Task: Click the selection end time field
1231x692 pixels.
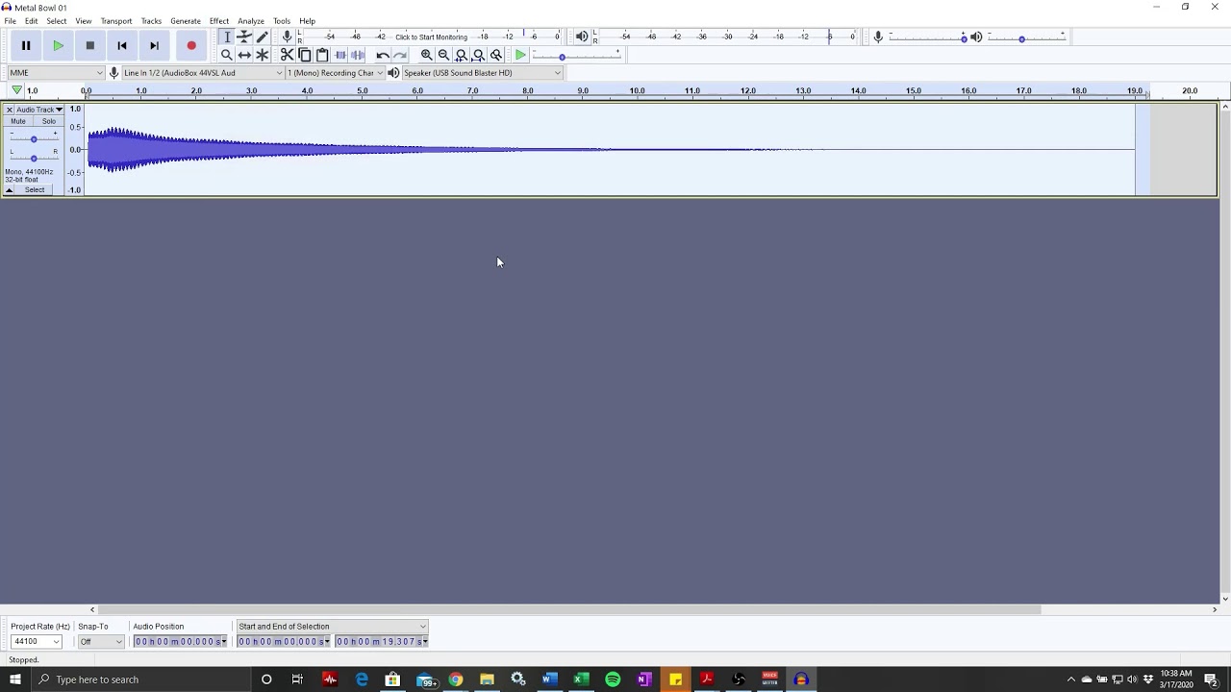Action: (382, 641)
